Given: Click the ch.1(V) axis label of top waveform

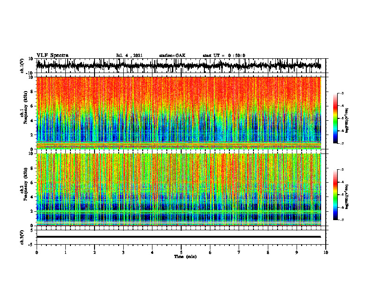Looking at the screenshot, I should tap(22, 66).
